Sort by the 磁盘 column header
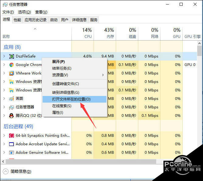This screenshot has height=181, width=203. (127, 33)
